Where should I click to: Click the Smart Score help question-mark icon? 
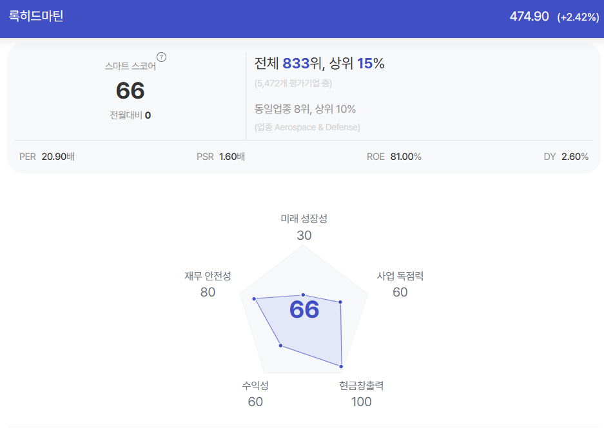tap(161, 57)
